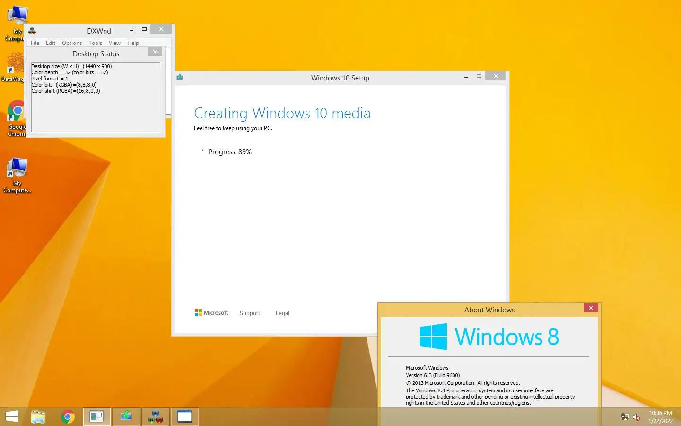The width and height of the screenshot is (681, 426).
Task: Switch to Windows 10 Setup taskbar button
Action: pyautogui.click(x=126, y=417)
